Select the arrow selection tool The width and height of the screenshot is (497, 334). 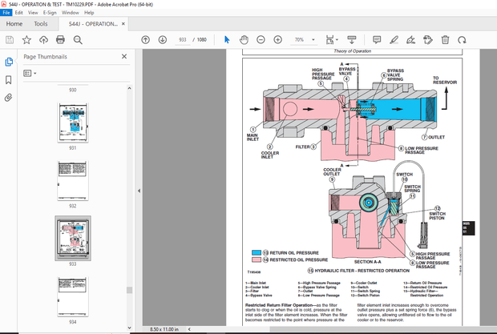click(x=227, y=39)
